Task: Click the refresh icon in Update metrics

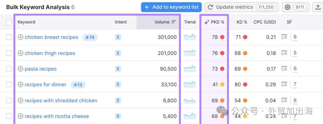Action: (x=210, y=7)
